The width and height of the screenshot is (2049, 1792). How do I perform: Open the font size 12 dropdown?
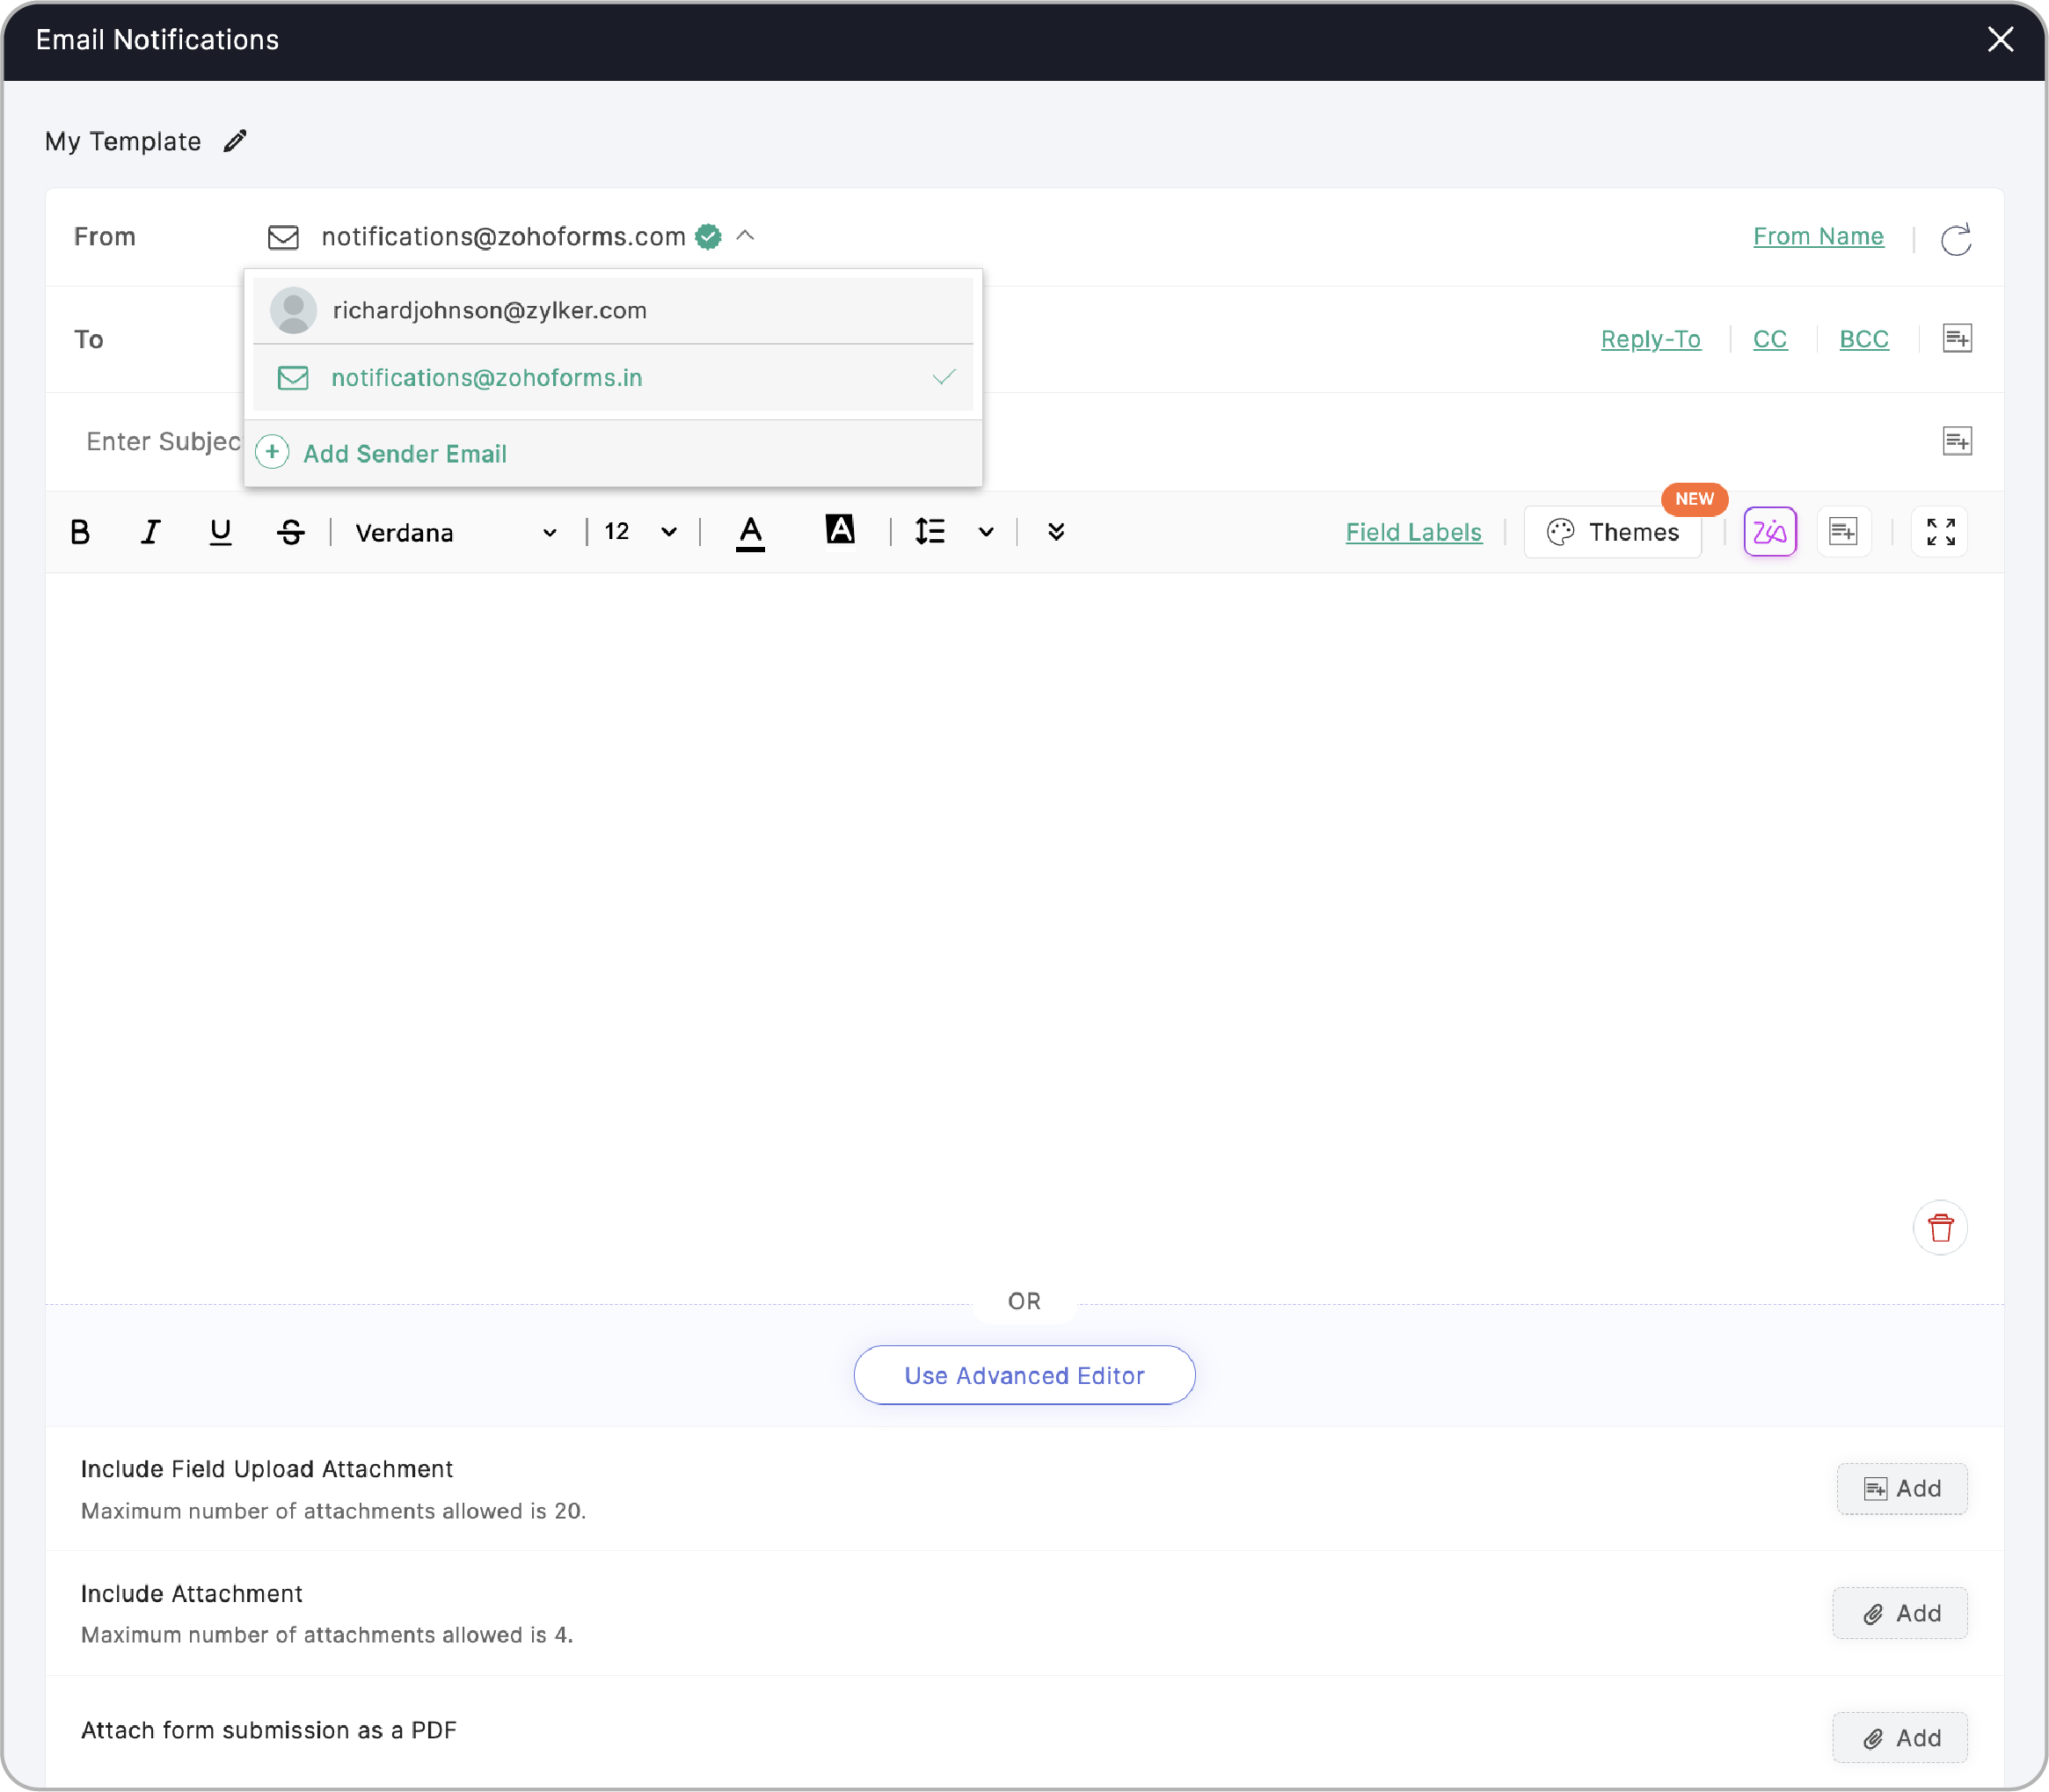pos(641,532)
